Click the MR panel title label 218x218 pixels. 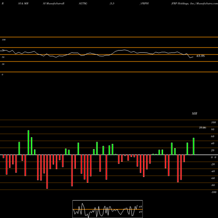194,113
